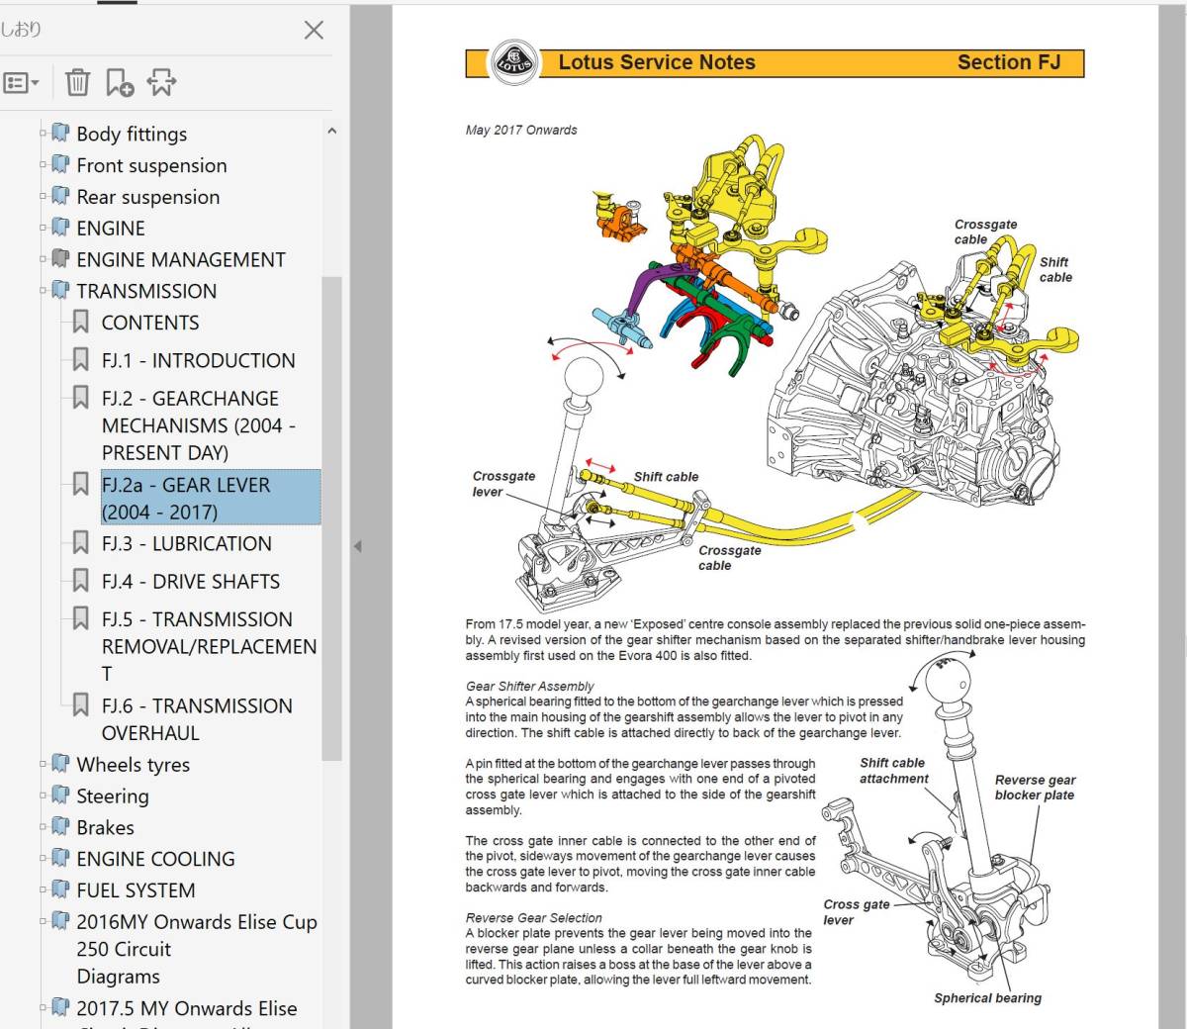This screenshot has height=1029, width=1187.
Task: Collapse the side panel with the left arrow
Action: click(x=357, y=545)
